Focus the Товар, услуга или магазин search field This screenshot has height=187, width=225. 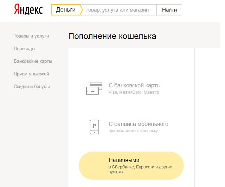tap(120, 10)
